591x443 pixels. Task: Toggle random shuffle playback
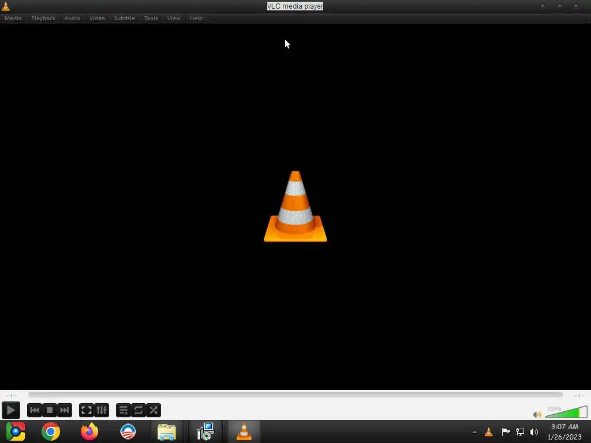pyautogui.click(x=154, y=410)
